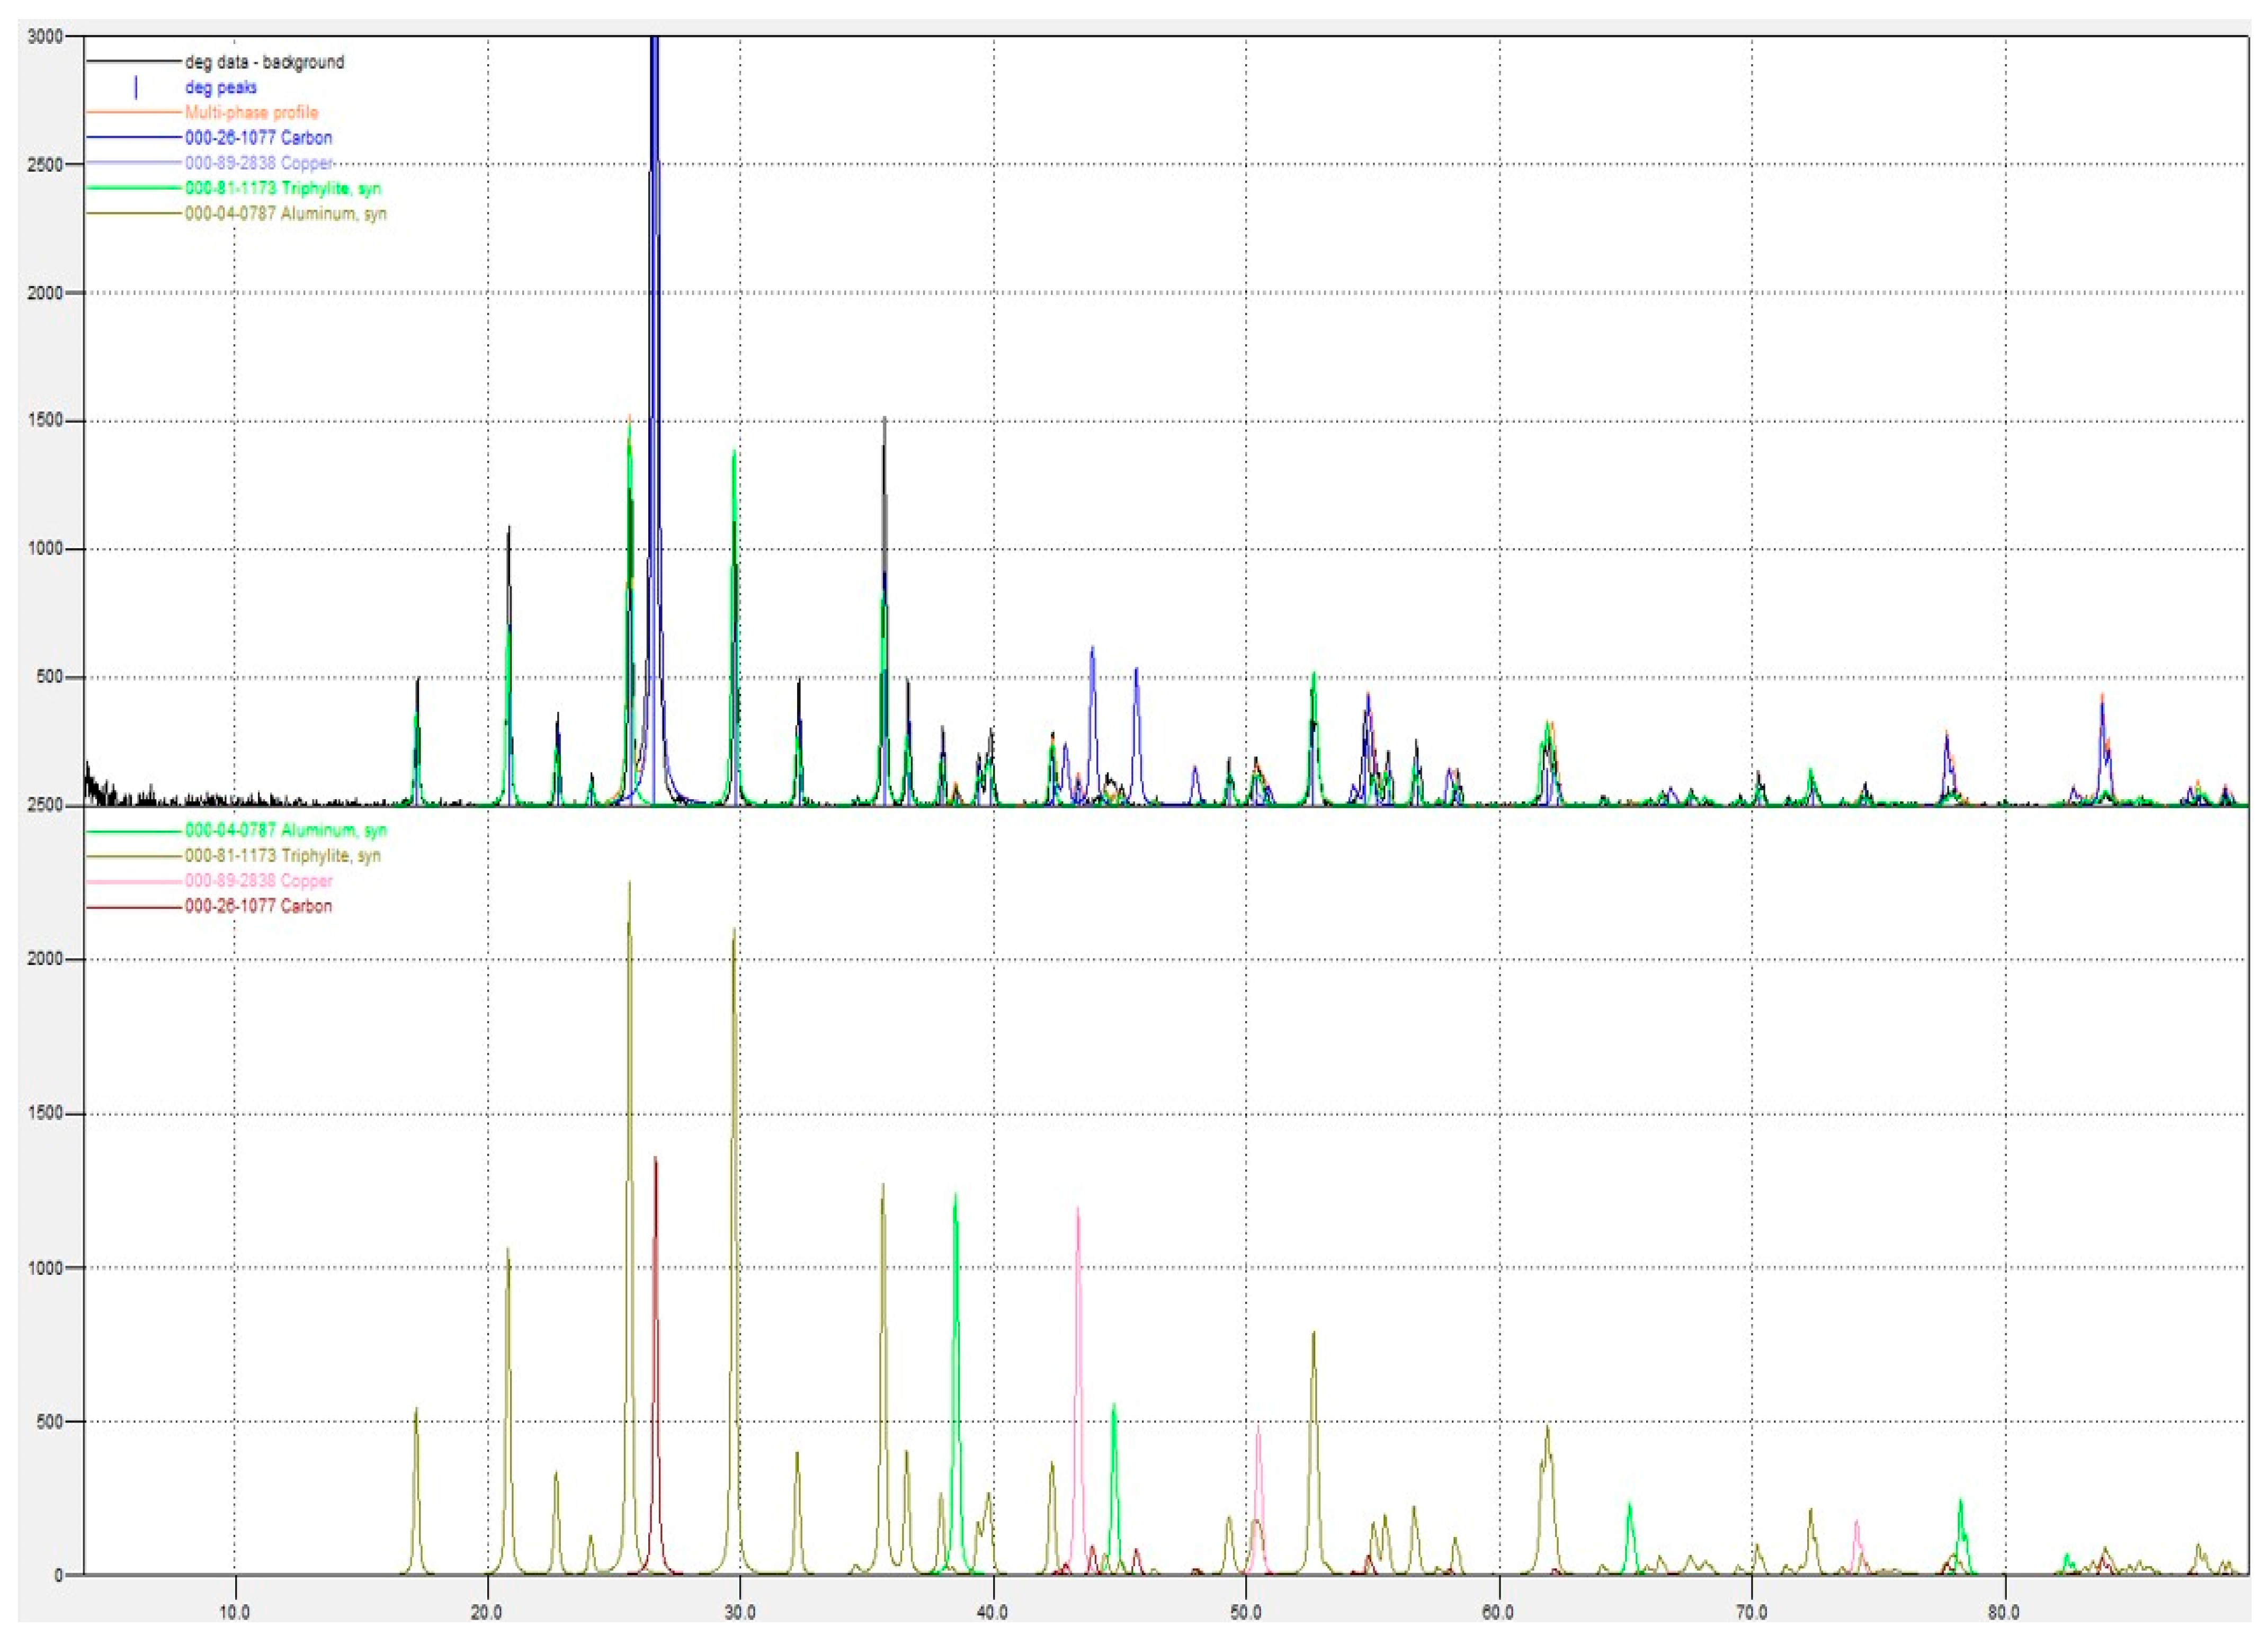2268x1644 pixels.
Task: Select dark red Carbon entry in lower legend
Action: coord(258,906)
